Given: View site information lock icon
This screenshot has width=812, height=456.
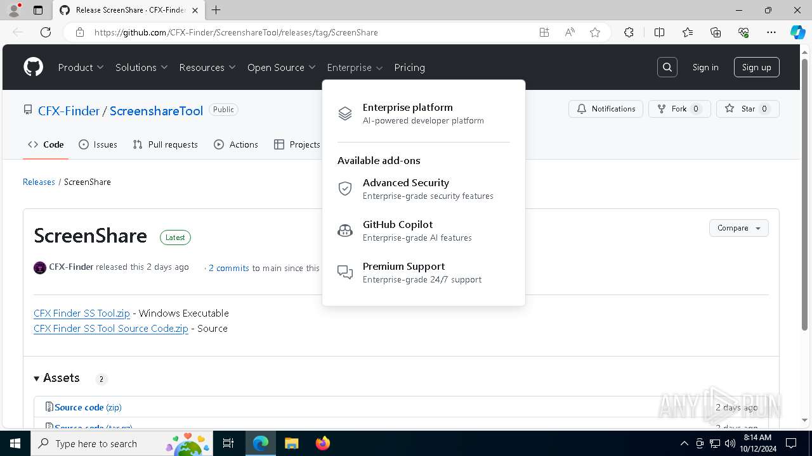Looking at the screenshot, I should [80, 32].
